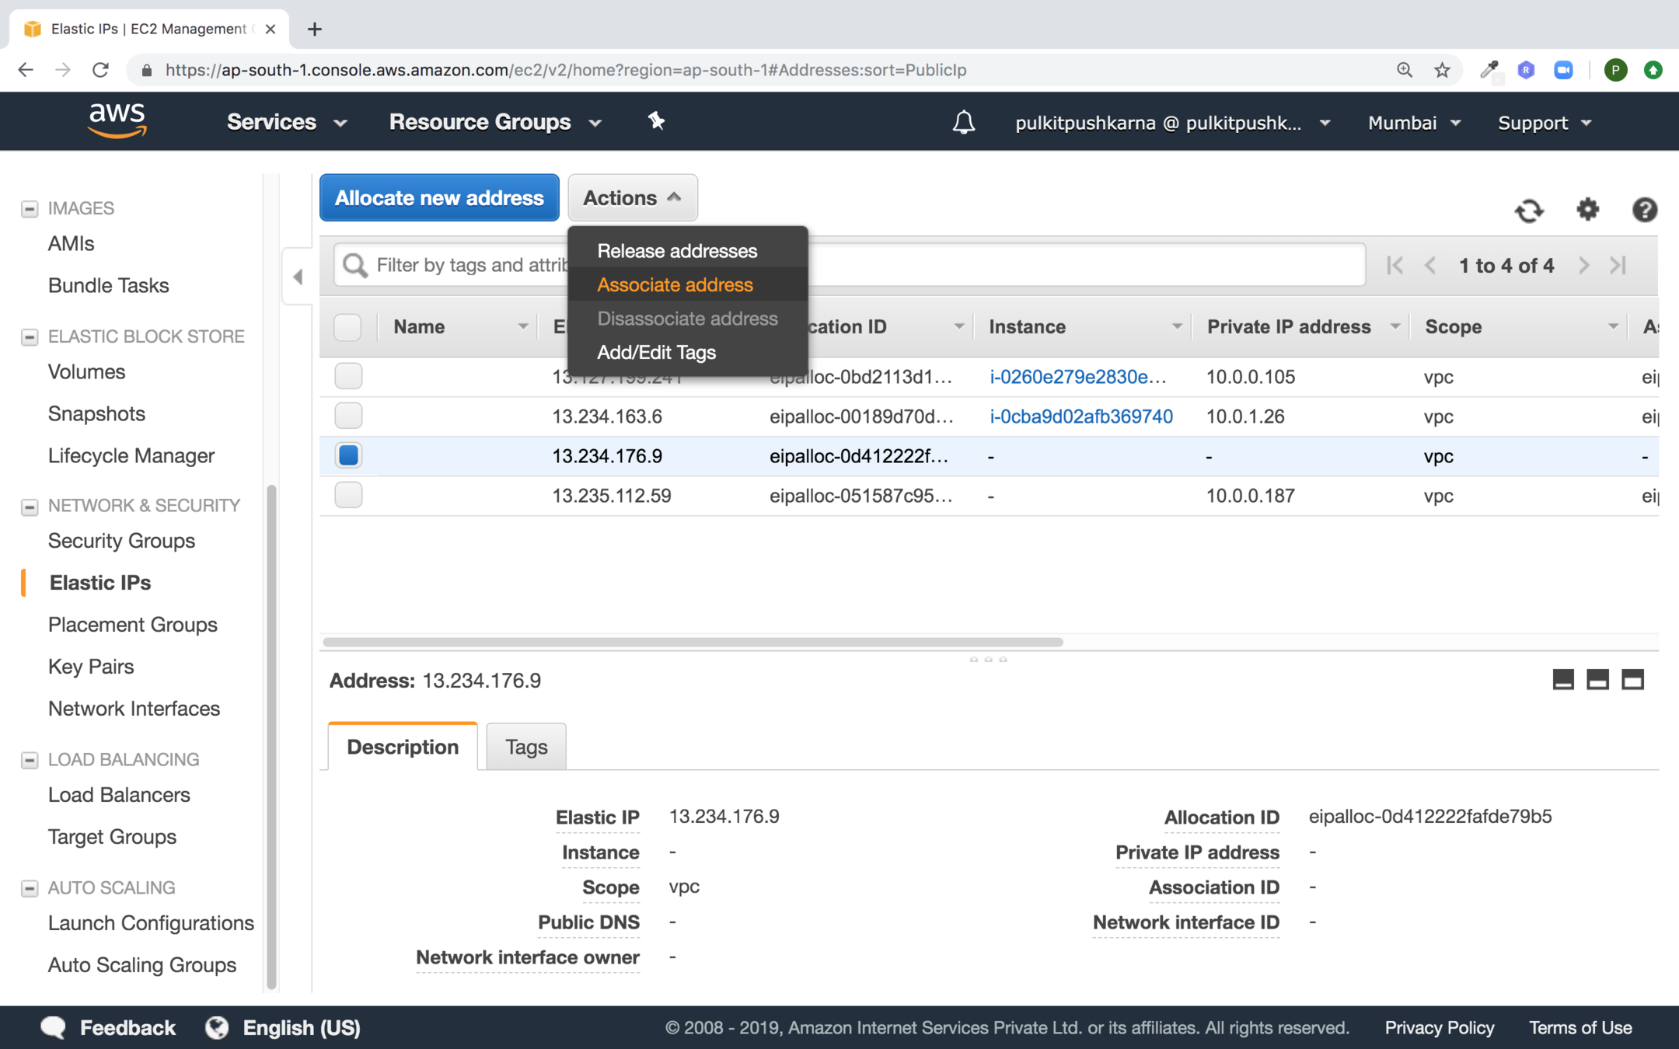Open instance i-0260e279e2830e link
Image resolution: width=1679 pixels, height=1049 pixels.
1077,377
